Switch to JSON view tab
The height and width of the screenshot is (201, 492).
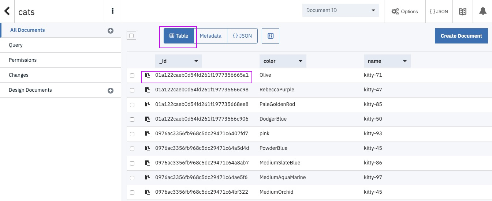click(242, 36)
